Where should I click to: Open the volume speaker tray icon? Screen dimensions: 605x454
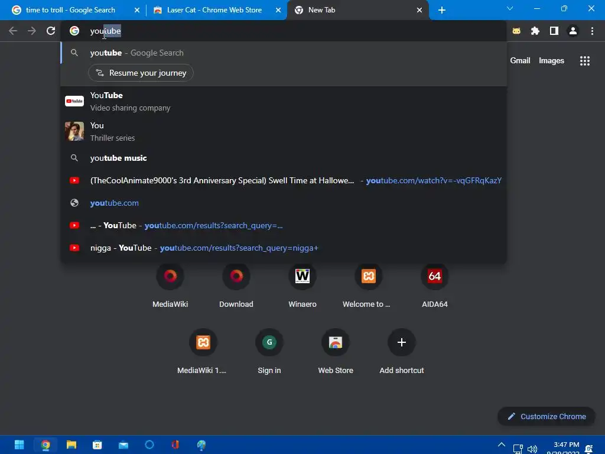click(532, 449)
